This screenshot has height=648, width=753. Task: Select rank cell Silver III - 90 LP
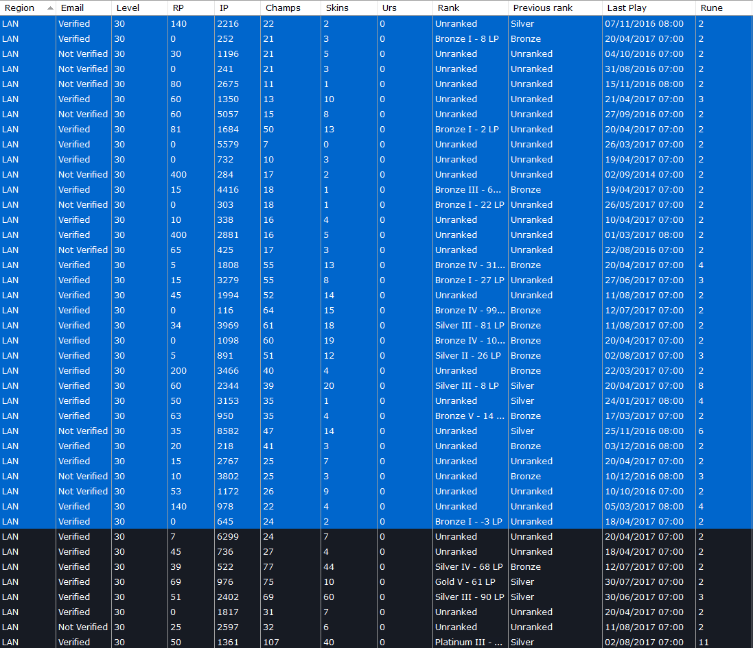click(470, 597)
